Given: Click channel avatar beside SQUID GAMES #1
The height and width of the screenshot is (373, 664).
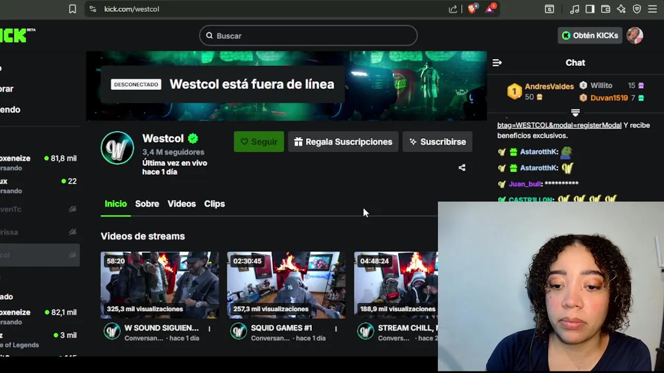Looking at the screenshot, I should click(x=239, y=331).
